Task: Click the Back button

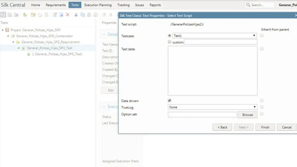Action: tap(222, 127)
